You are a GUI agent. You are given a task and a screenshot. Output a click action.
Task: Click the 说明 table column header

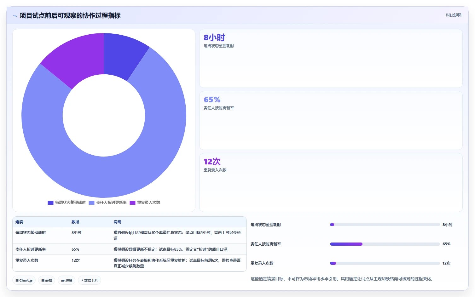click(117, 222)
